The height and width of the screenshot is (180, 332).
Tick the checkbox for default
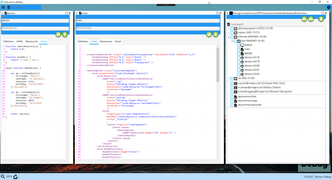pyautogui.click(x=239, y=45)
